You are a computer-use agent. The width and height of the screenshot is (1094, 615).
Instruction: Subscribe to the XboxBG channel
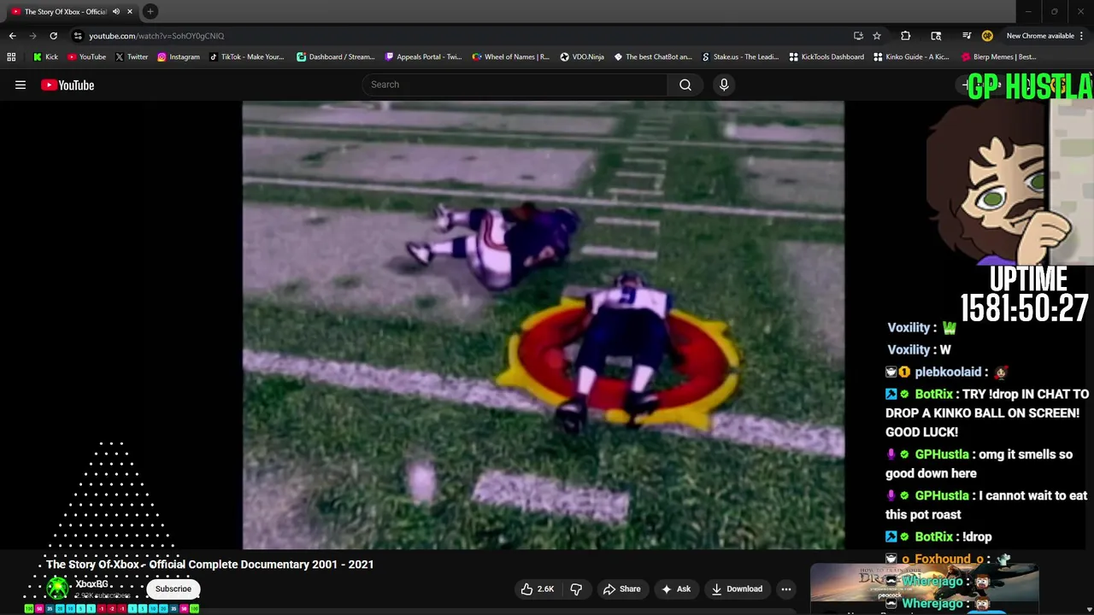(x=174, y=589)
